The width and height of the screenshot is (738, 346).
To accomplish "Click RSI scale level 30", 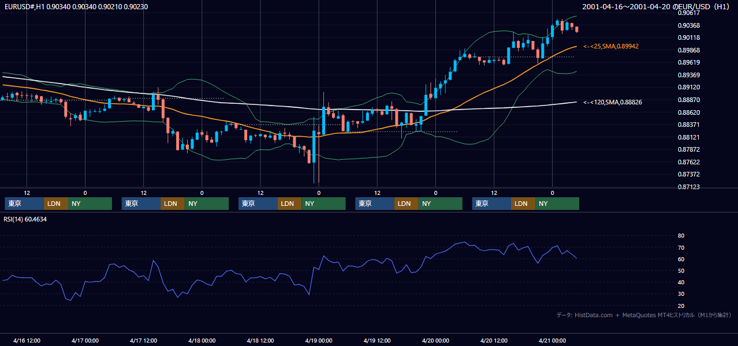I will 681,294.
